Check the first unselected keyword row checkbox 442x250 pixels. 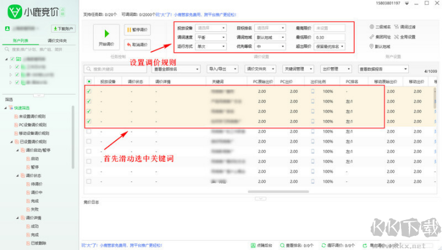(89, 131)
